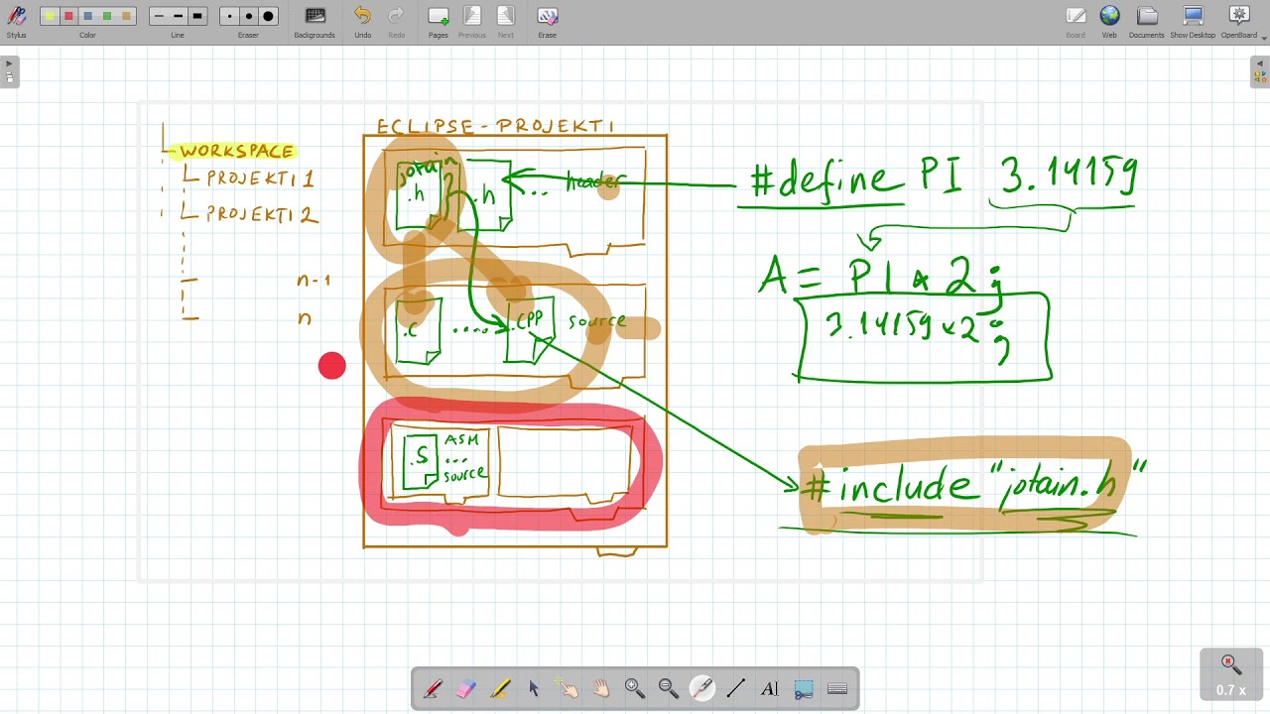Image resolution: width=1270 pixels, height=714 pixels.
Task: Select the draw line tool
Action: (736, 688)
